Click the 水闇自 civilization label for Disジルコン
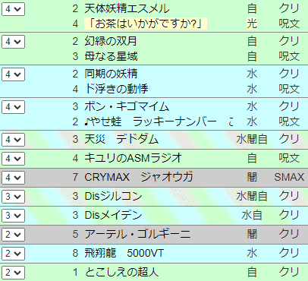 252,196
